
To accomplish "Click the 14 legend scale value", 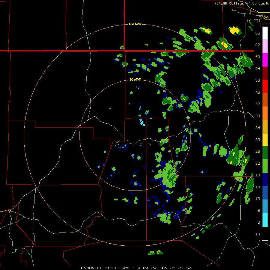I will [258, 187].
